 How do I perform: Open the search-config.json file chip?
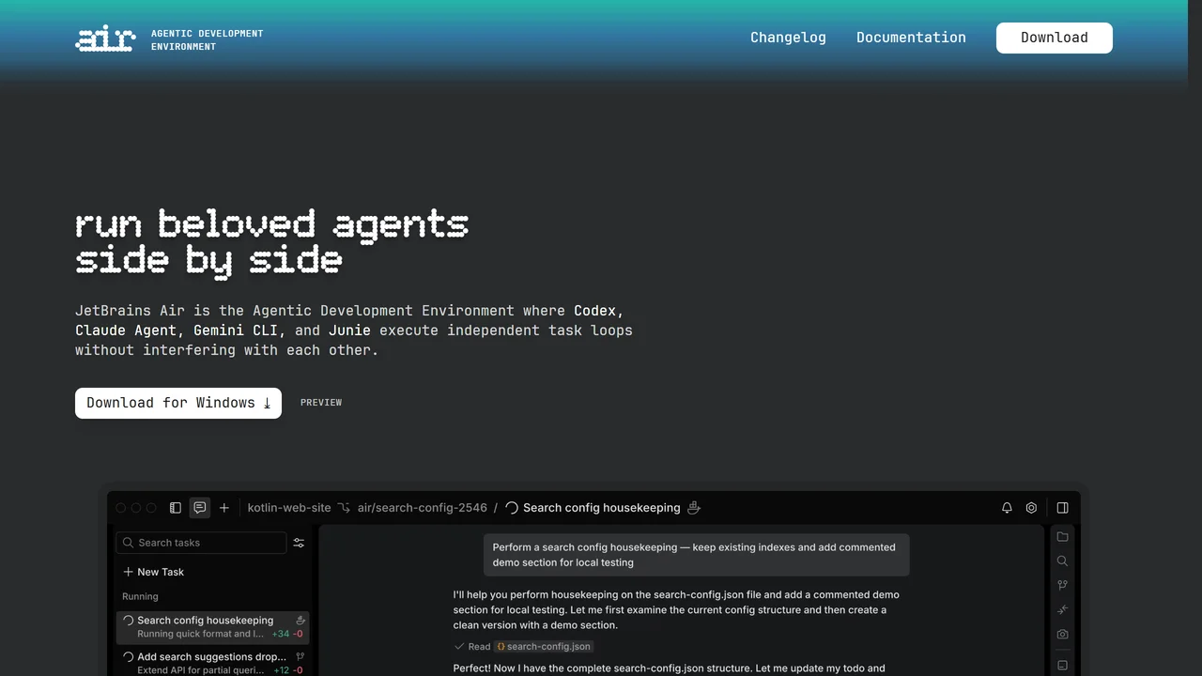[x=544, y=647]
